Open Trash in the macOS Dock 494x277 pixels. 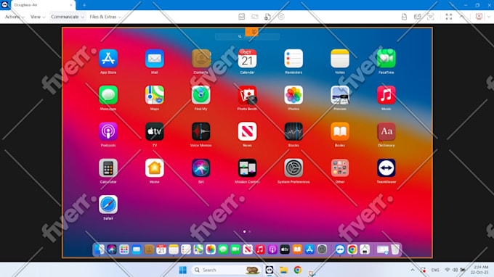pyautogui.click(x=395, y=249)
